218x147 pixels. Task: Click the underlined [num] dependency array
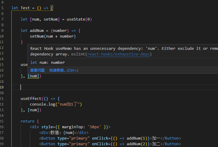(x=33, y=76)
